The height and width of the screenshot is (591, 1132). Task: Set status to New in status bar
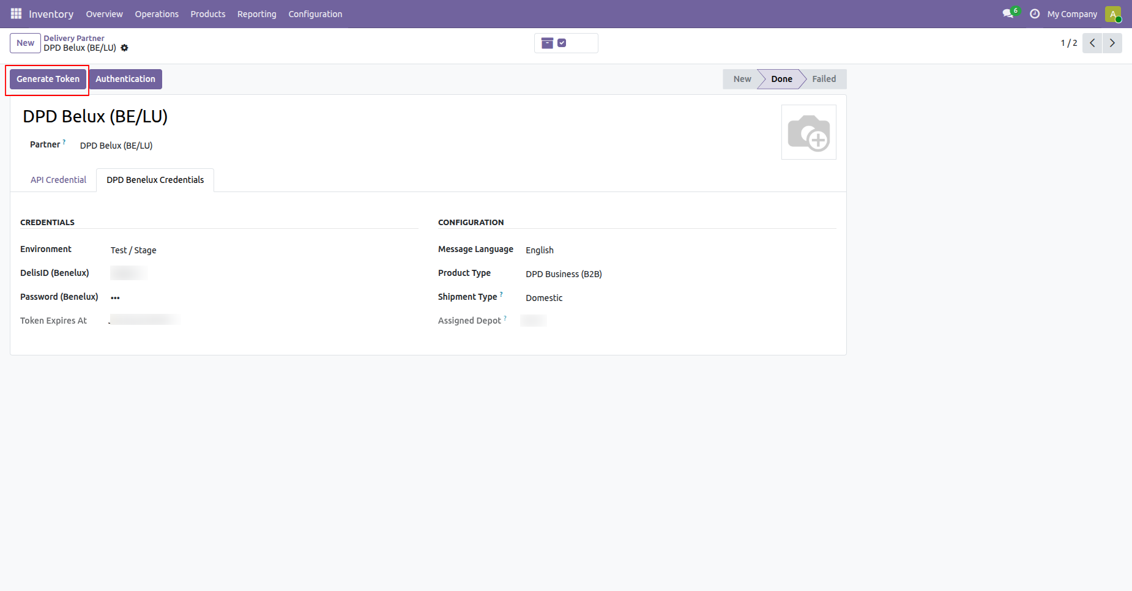coord(742,79)
